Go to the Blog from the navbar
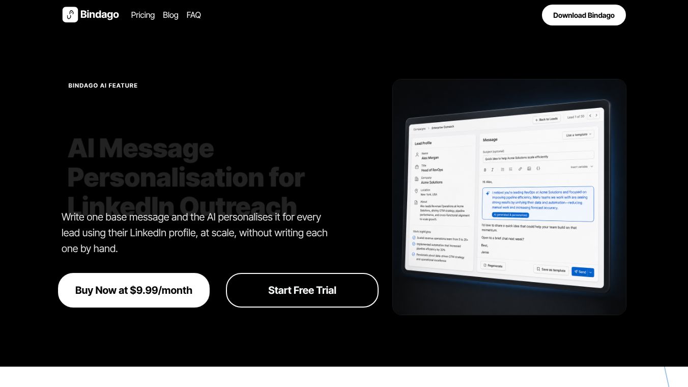This screenshot has width=688, height=387. (170, 15)
